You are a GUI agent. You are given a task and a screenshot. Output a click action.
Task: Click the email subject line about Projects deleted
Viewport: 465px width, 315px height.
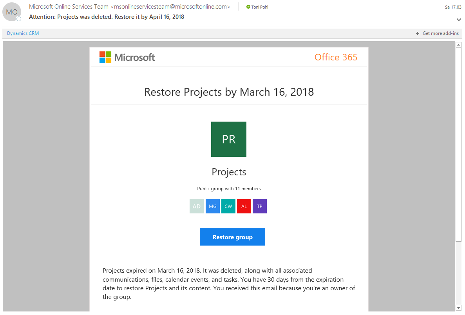coord(107,17)
